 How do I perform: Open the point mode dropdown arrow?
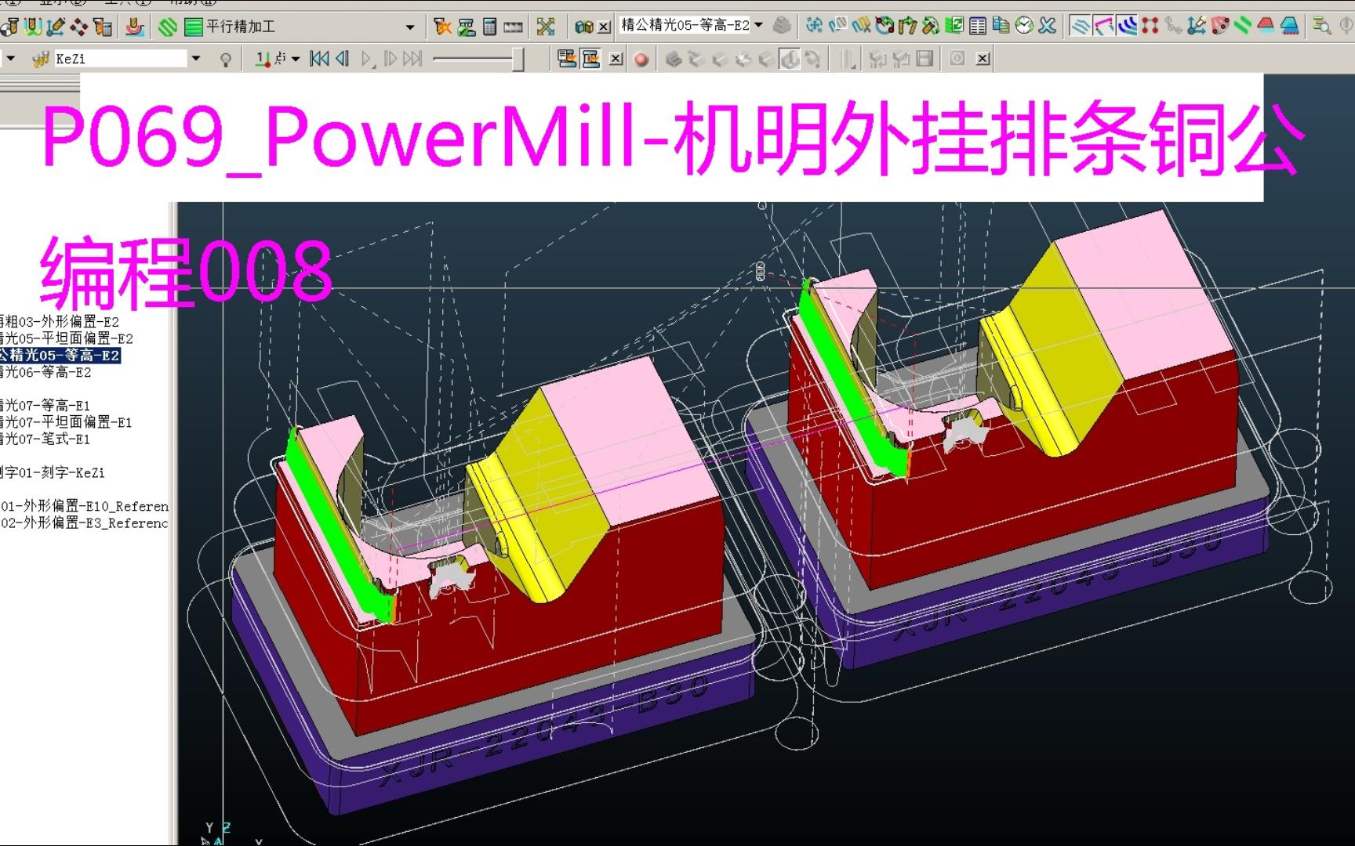pos(296,58)
